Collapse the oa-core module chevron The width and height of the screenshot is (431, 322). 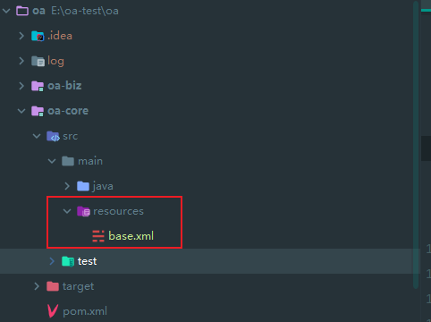click(21, 111)
